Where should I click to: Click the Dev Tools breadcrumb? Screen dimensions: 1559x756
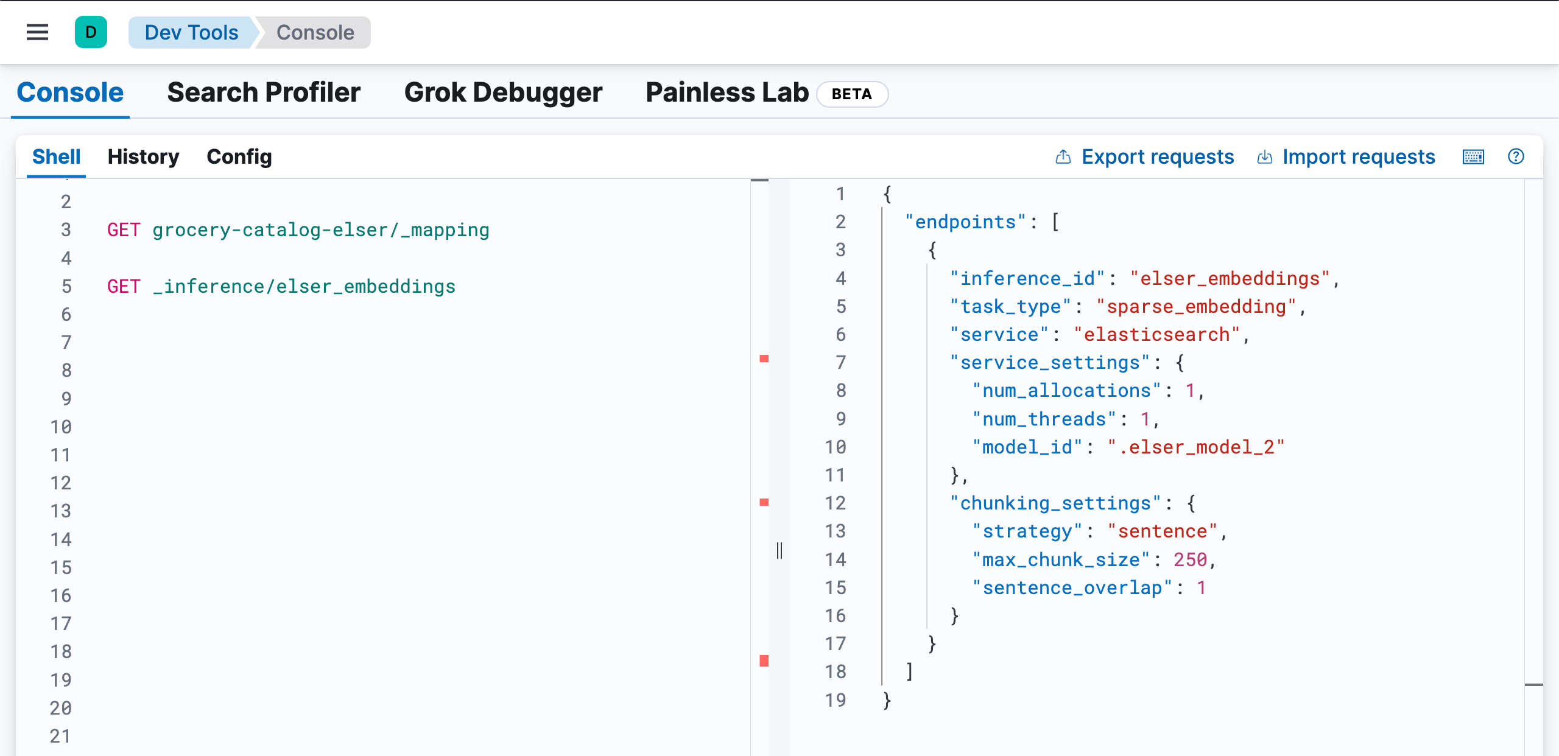coord(191,32)
